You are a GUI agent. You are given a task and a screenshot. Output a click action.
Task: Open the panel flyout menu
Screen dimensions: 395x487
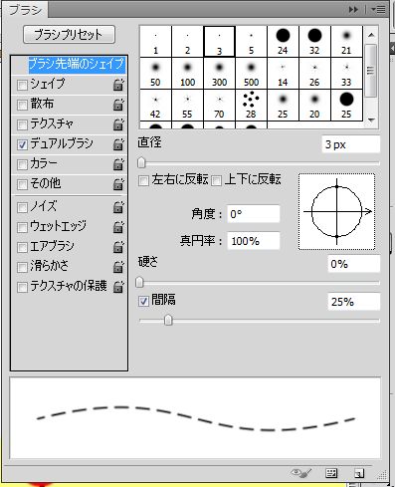click(378, 10)
